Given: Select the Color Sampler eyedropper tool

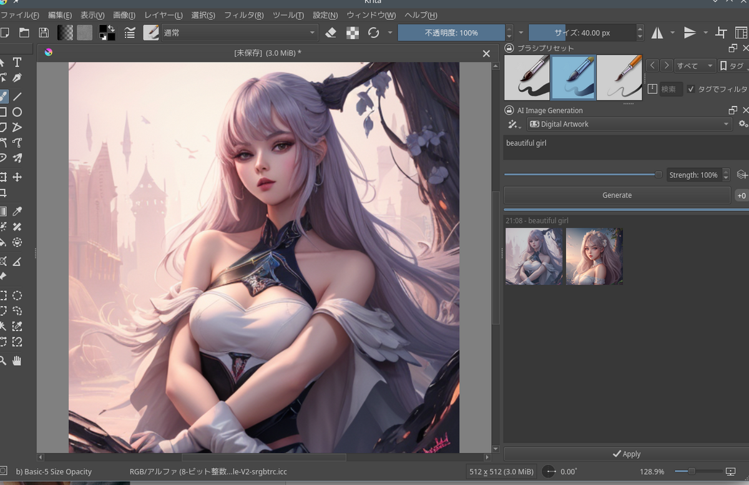Looking at the screenshot, I should coord(17,212).
